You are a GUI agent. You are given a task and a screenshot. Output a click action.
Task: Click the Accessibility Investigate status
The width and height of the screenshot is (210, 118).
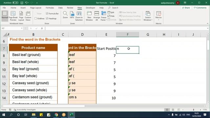point(25,110)
